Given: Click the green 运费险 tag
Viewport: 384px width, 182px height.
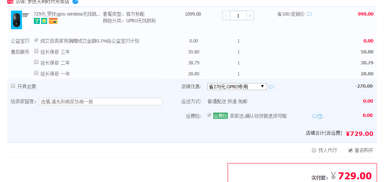Looking at the screenshot, I should (x=221, y=116).
